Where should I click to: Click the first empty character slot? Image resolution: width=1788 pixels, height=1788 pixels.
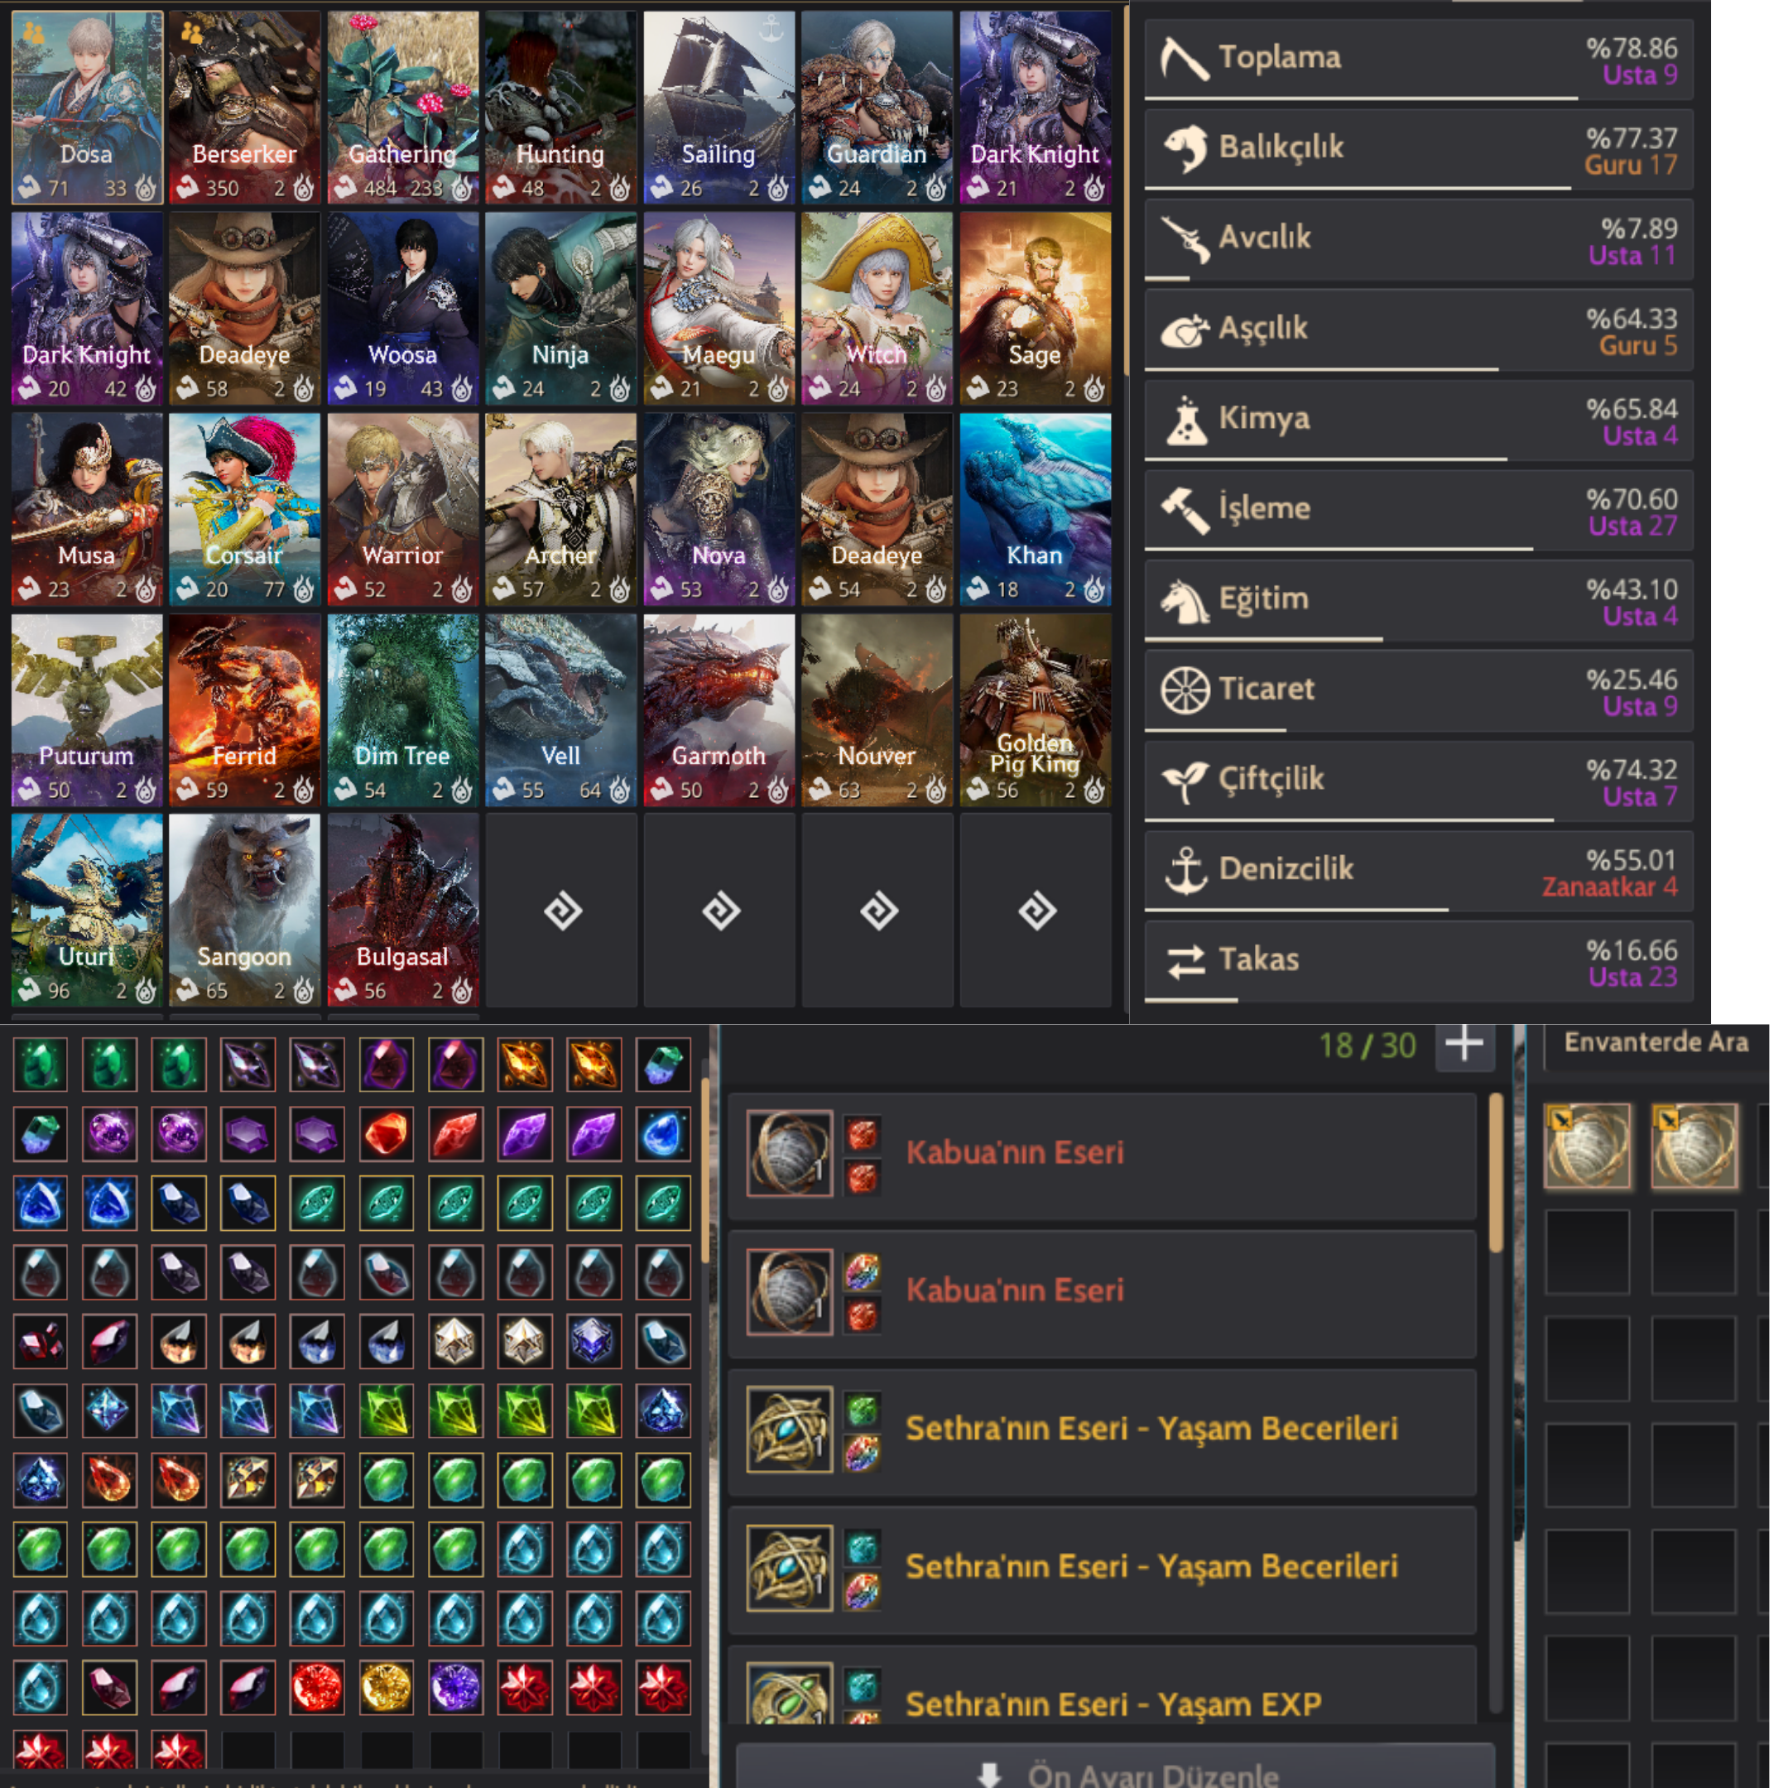tap(562, 911)
